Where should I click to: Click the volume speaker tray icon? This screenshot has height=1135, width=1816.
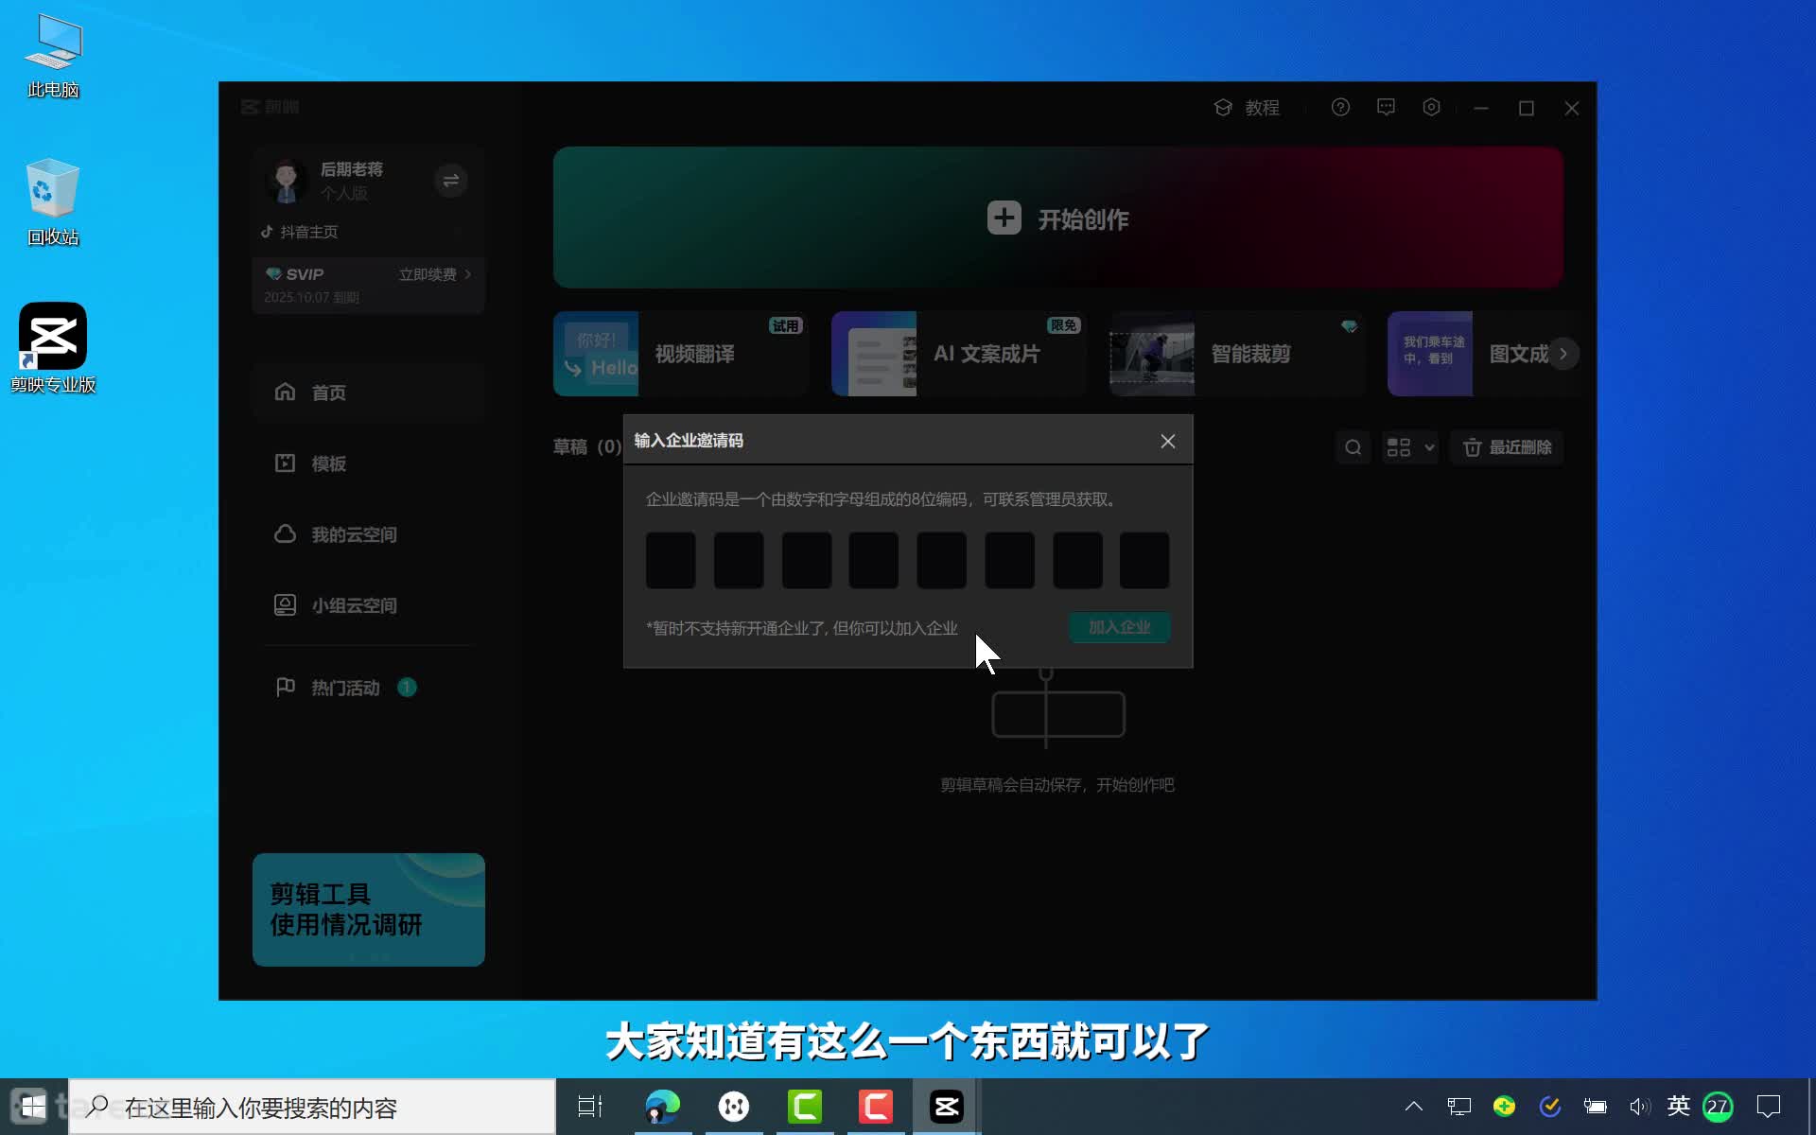point(1639,1107)
